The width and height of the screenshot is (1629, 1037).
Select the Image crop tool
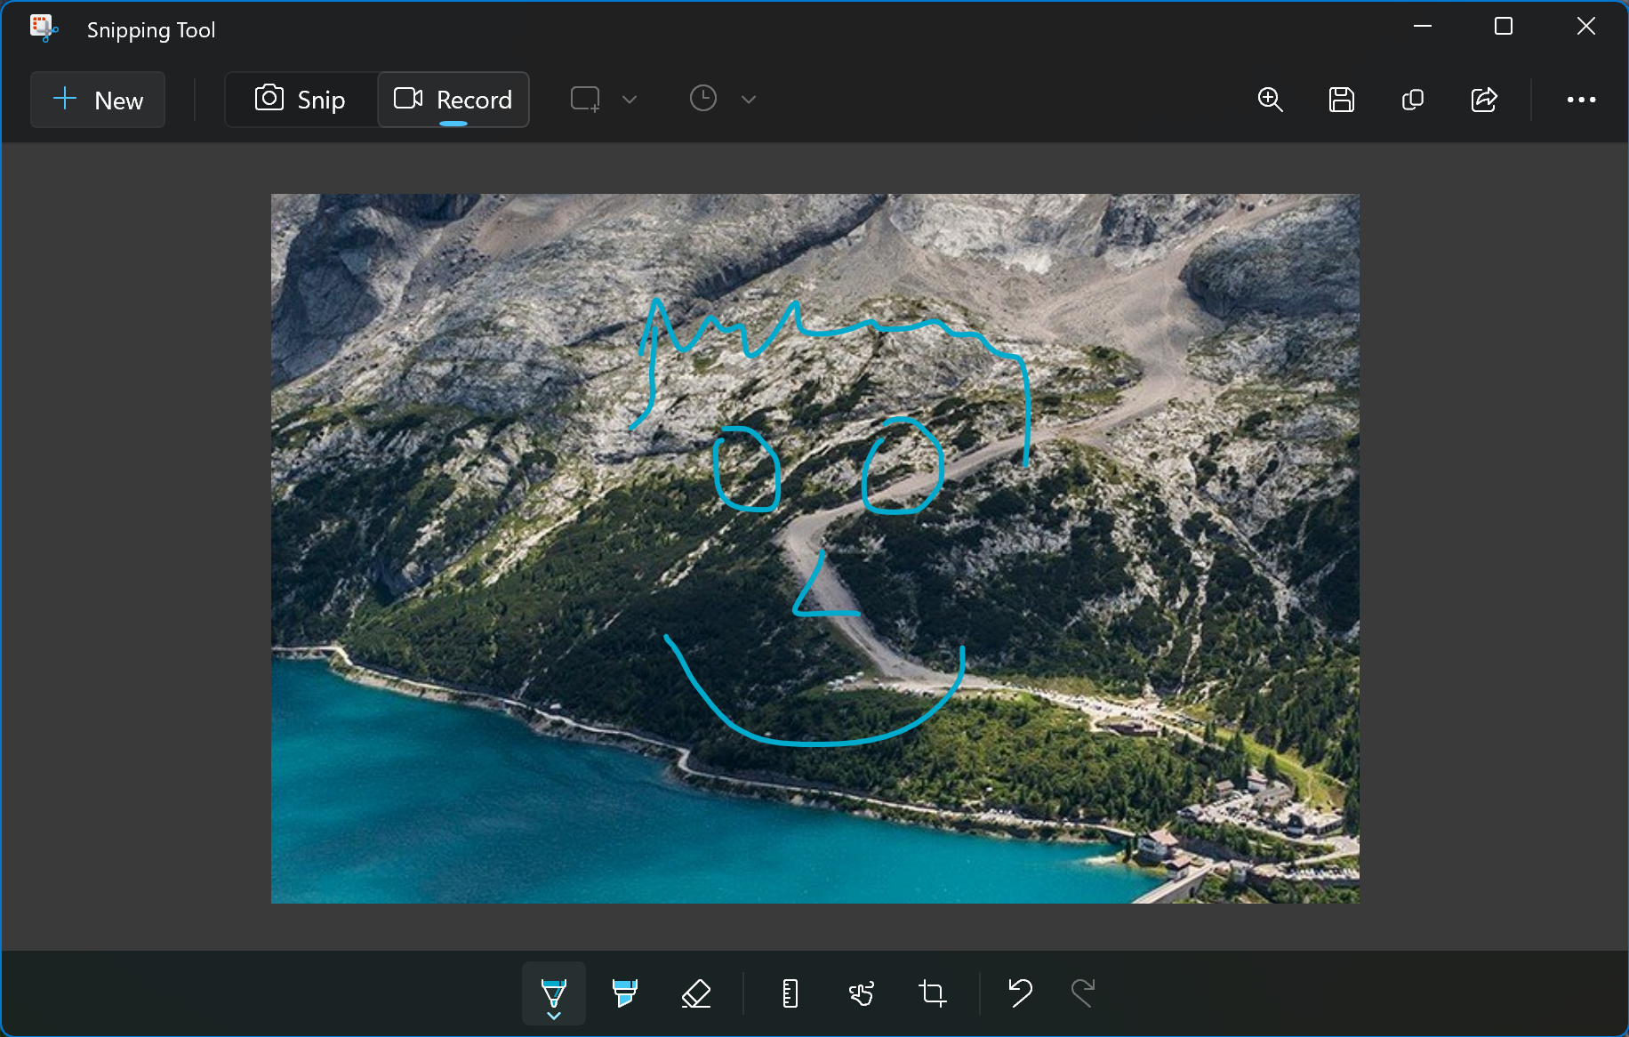click(932, 992)
